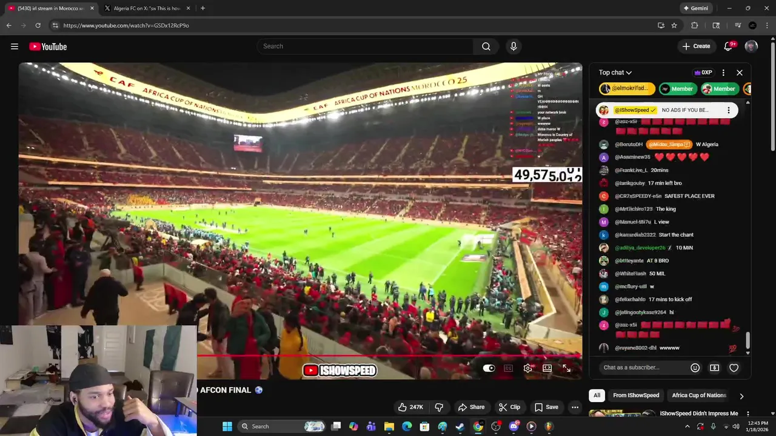Dislike the video
776x436 pixels.
tap(440, 407)
